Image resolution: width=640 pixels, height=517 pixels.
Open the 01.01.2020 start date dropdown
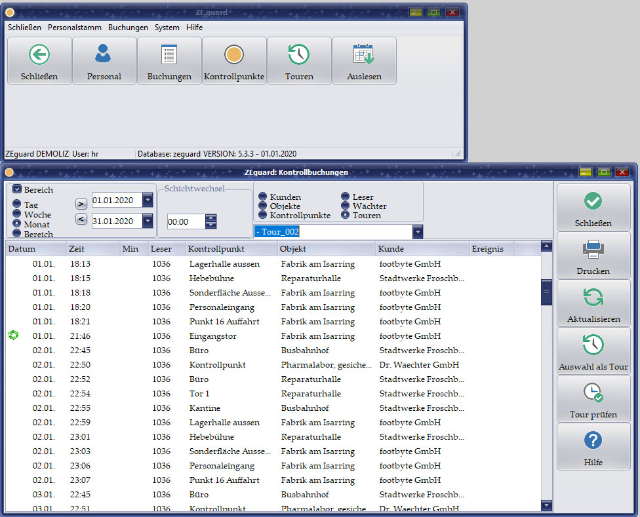coord(148,201)
